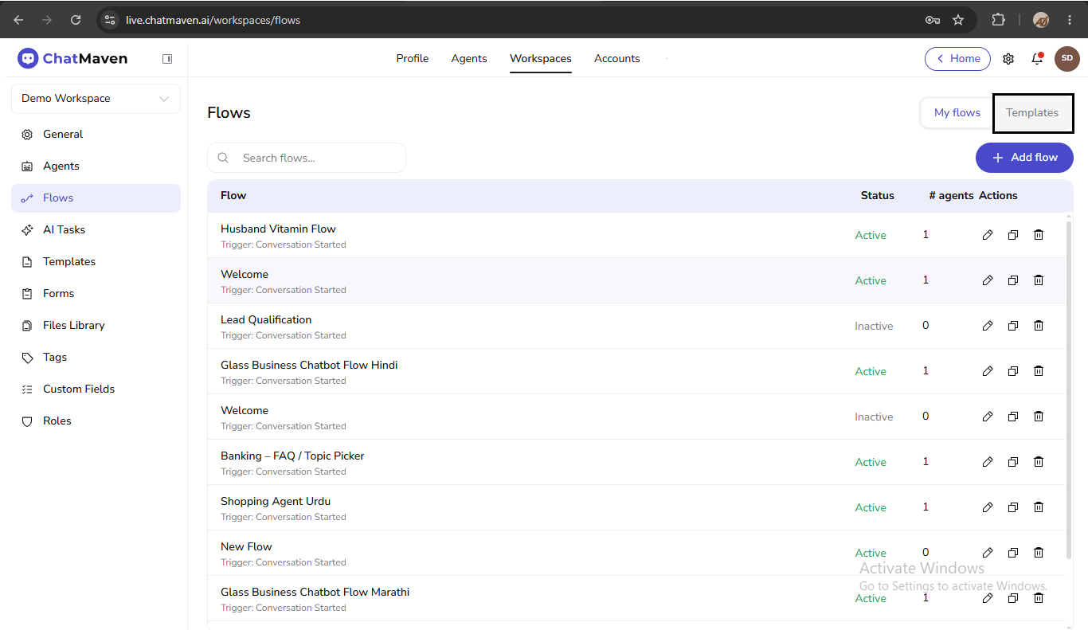Open Roles in the sidebar

(x=96, y=421)
